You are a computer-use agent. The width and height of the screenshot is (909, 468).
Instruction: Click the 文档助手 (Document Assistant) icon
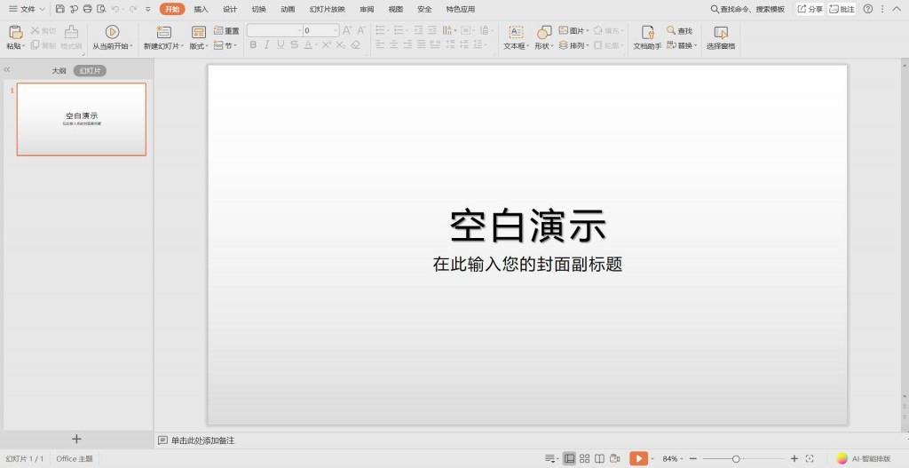(647, 32)
